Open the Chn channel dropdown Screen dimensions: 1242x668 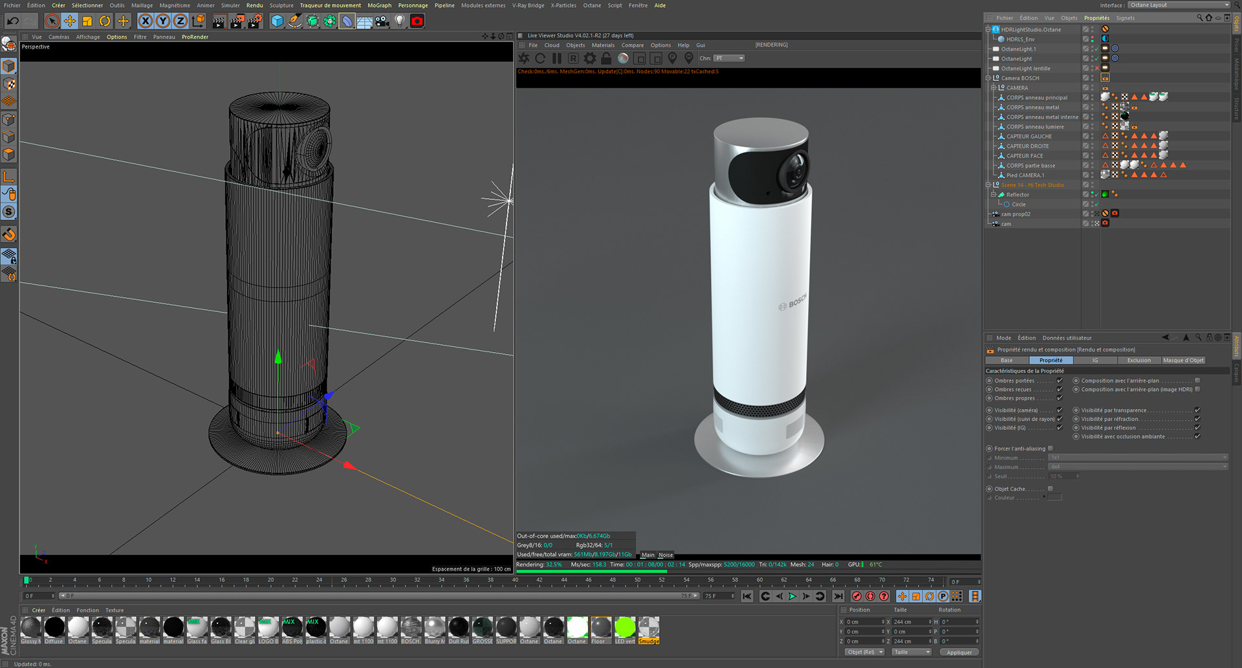click(x=729, y=58)
